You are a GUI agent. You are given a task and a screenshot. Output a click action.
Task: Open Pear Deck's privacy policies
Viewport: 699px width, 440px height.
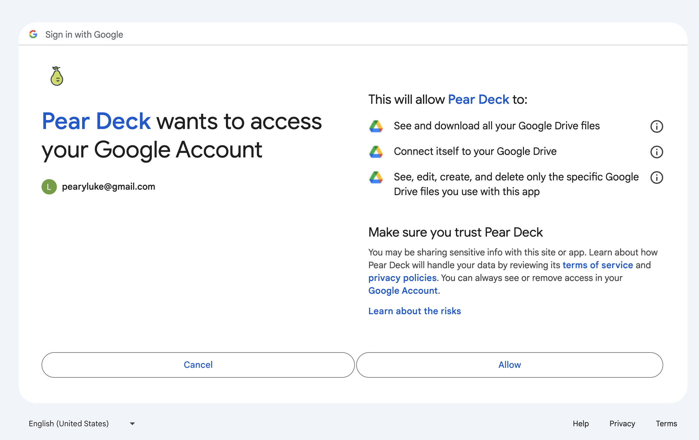point(402,278)
